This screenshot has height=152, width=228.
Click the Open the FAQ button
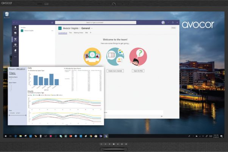(138, 71)
